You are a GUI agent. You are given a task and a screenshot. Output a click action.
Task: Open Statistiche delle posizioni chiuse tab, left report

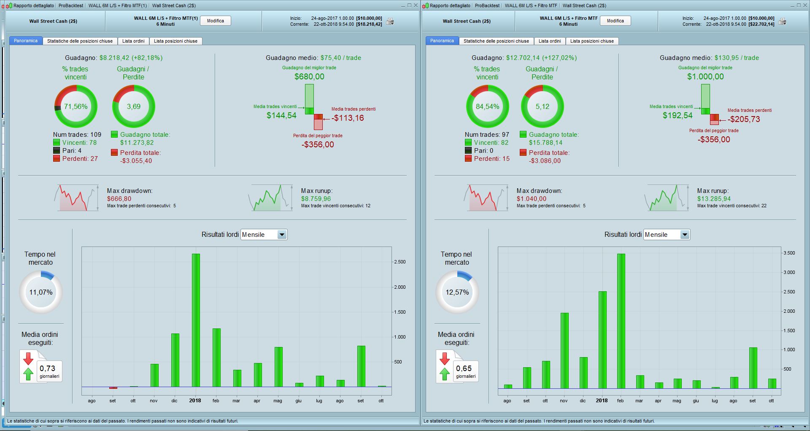(x=80, y=41)
